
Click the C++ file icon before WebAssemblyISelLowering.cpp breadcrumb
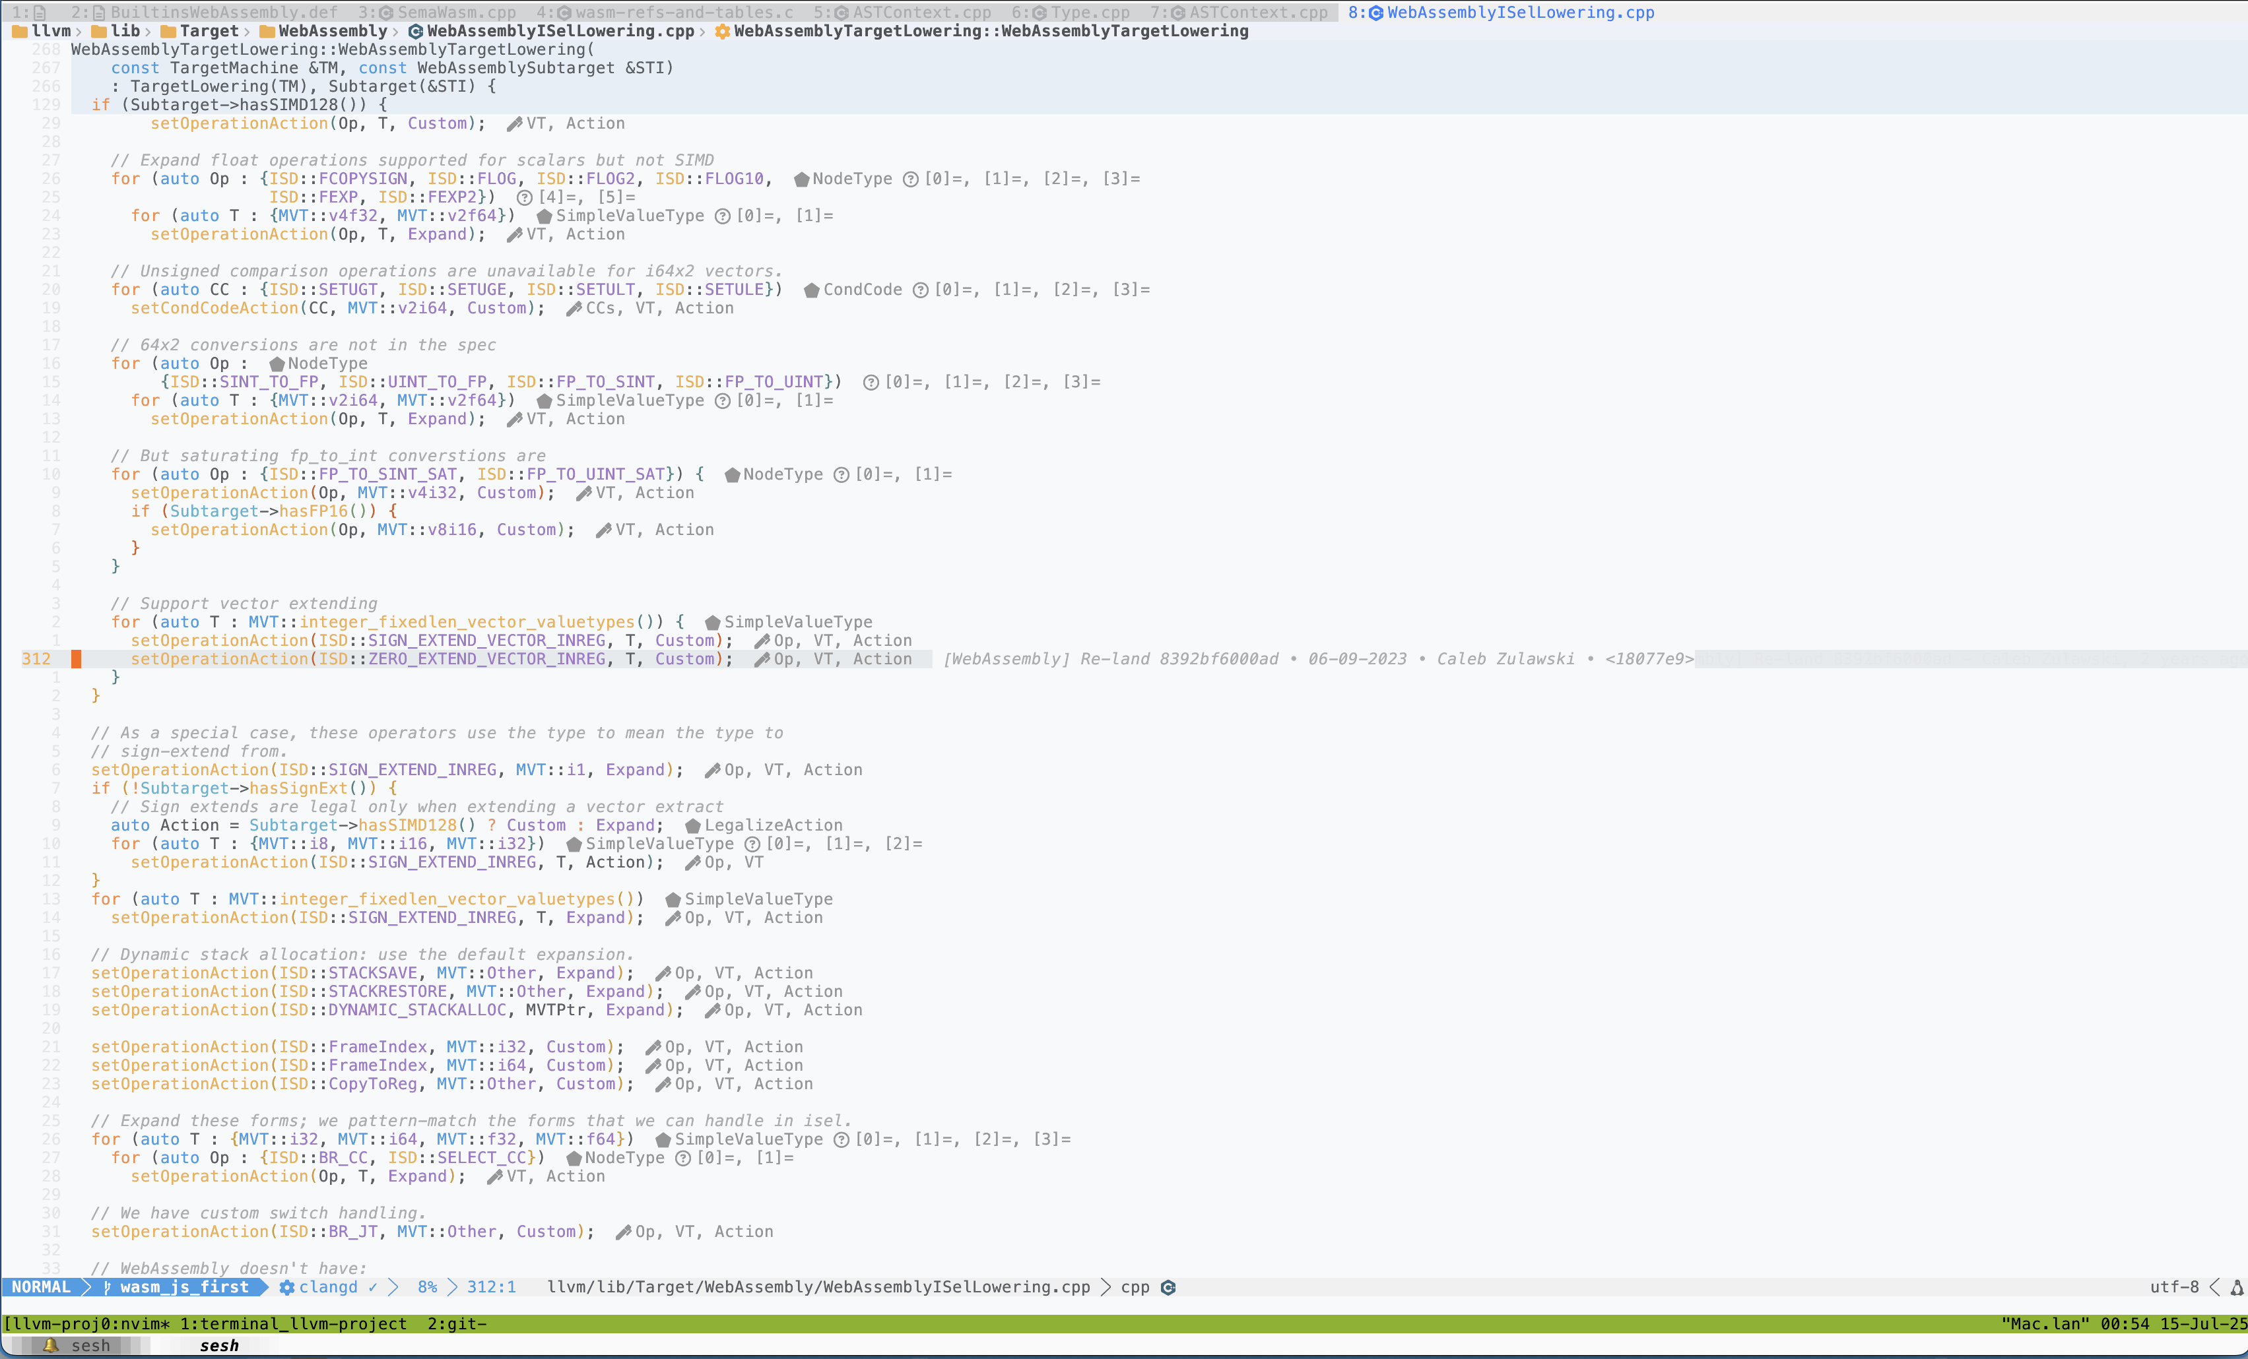coord(416,31)
